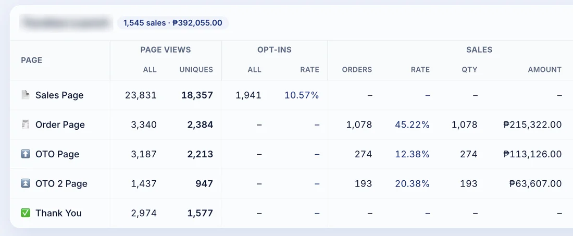Click the Sales Page document icon

pyautogui.click(x=25, y=95)
